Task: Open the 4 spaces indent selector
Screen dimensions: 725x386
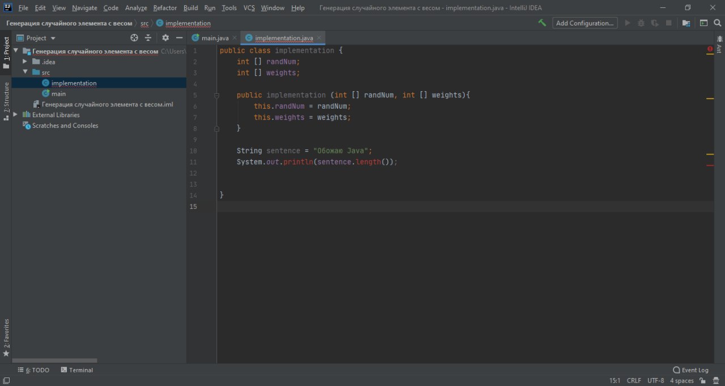Action: (x=681, y=381)
